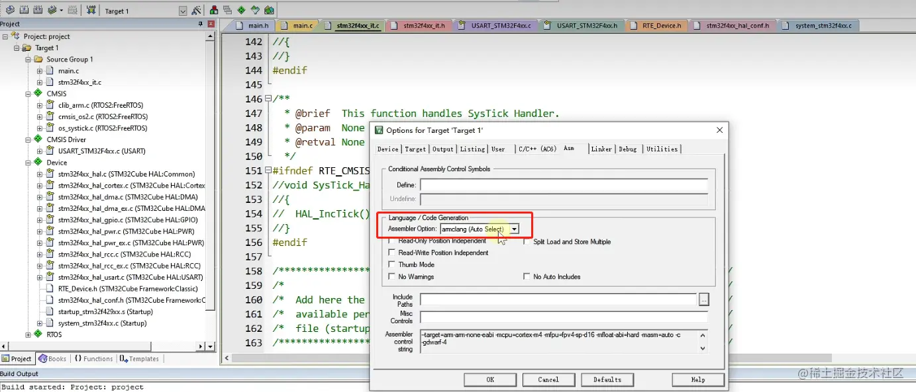Toggle the No Auto Includes checkbox
Image resolution: width=916 pixels, height=392 pixels.
(x=527, y=276)
